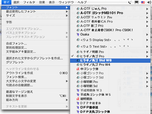Select the Osaka font

[110, 34]
